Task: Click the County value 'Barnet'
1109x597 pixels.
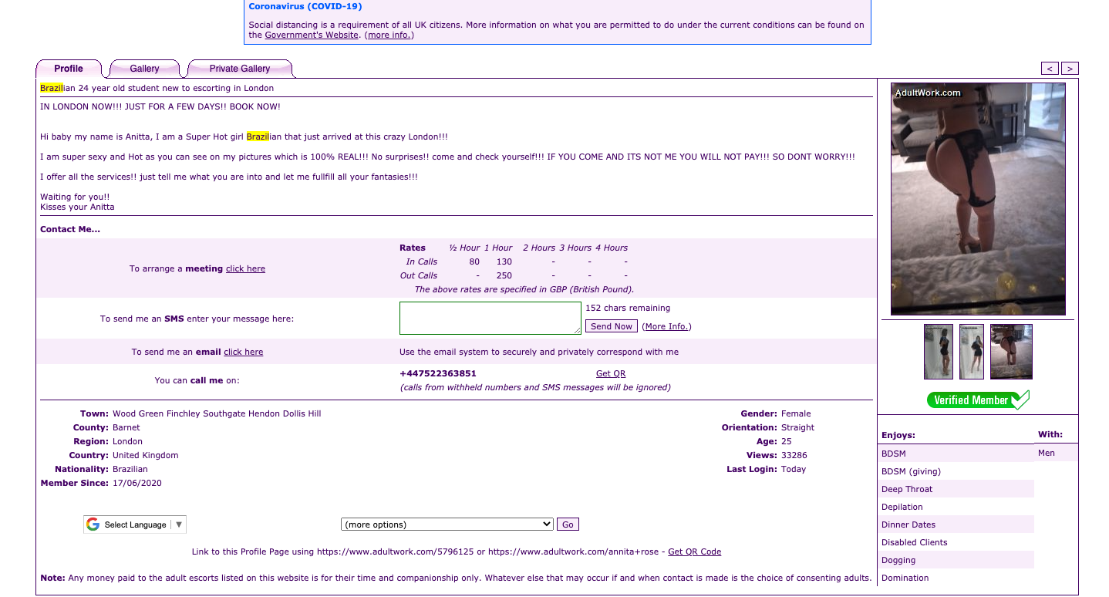Action: [x=126, y=427]
